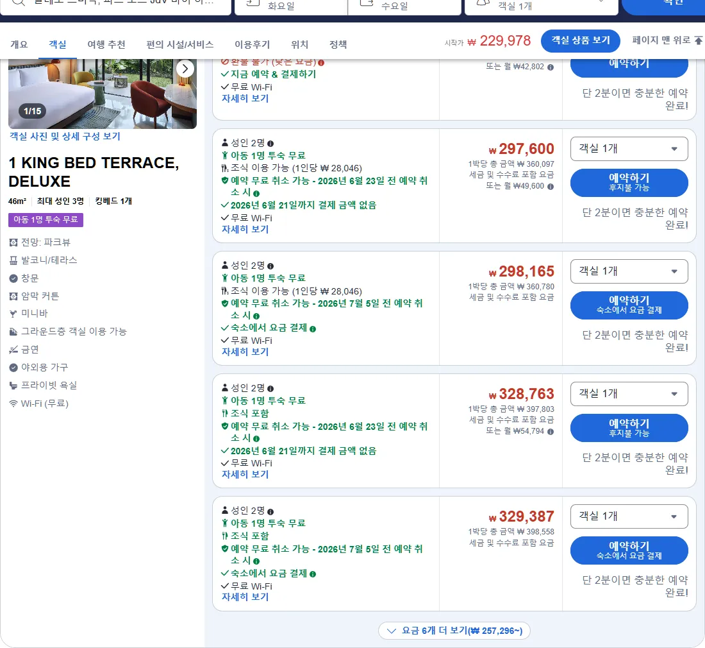Click the 객실 상품 보기 button

(581, 41)
